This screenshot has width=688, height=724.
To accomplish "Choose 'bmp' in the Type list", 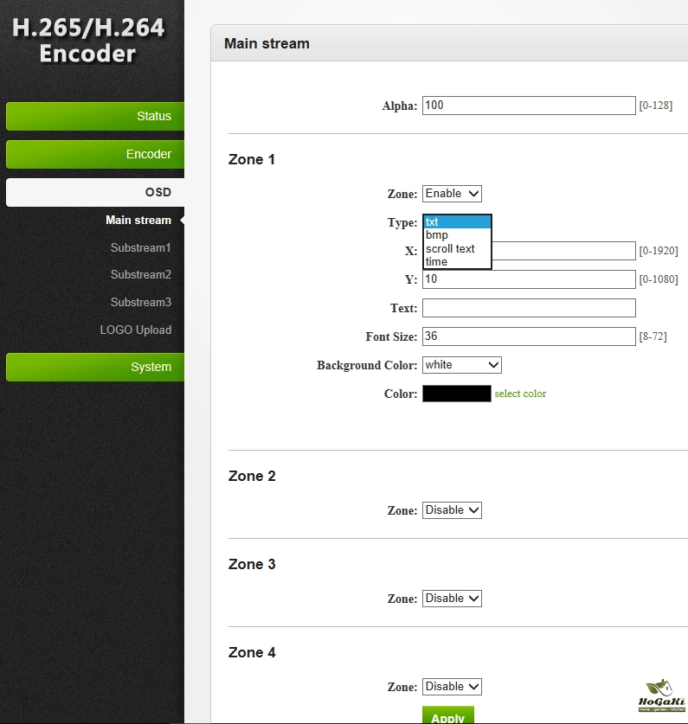I will (437, 235).
